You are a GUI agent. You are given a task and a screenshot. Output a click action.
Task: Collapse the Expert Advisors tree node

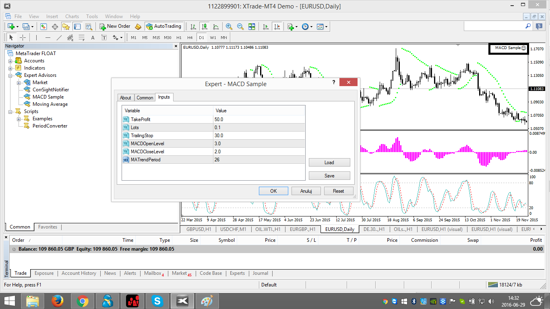click(10, 75)
